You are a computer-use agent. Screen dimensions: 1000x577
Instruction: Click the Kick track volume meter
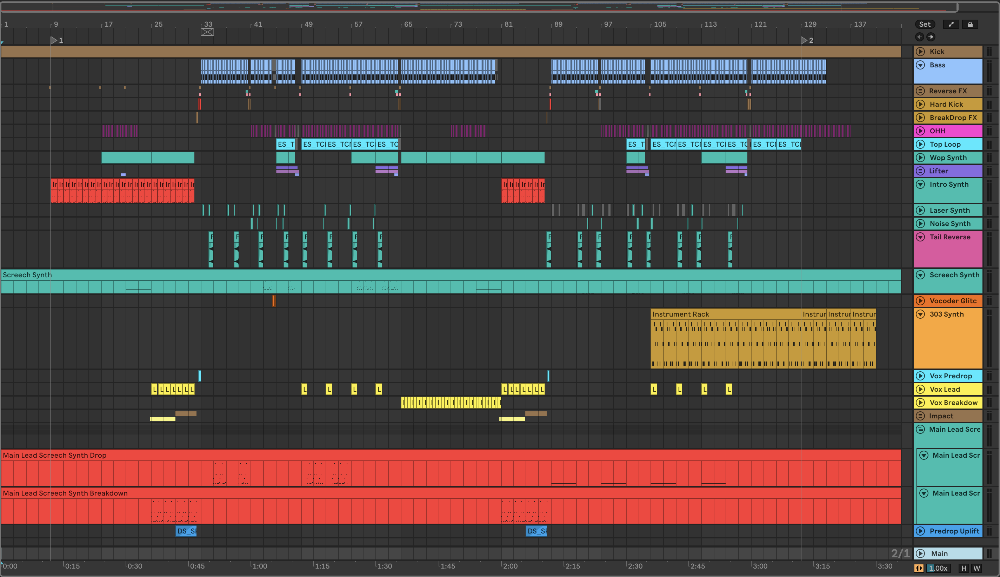pos(989,52)
